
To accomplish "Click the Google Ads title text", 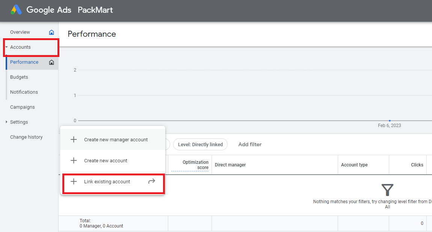I will point(49,10).
